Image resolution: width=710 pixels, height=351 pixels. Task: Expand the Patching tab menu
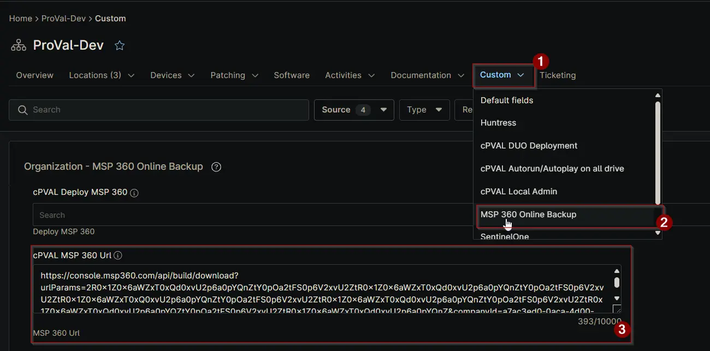(x=255, y=75)
